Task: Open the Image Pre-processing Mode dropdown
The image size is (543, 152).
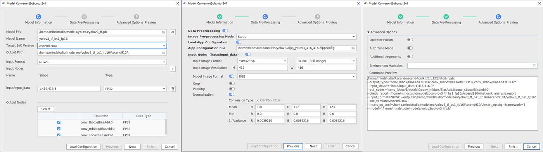Action: (x=297, y=37)
